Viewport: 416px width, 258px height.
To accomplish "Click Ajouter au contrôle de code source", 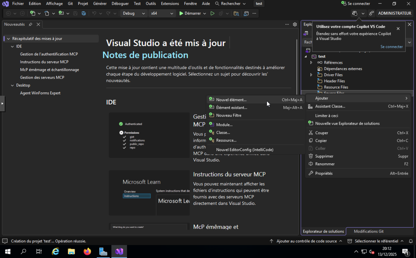I will coord(306,241).
